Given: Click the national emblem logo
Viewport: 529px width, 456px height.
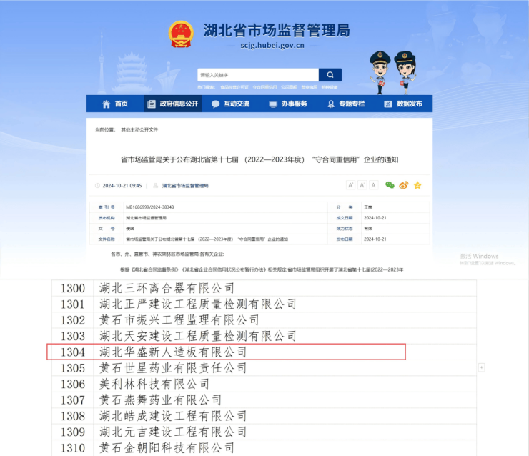Looking at the screenshot, I should pos(181,34).
